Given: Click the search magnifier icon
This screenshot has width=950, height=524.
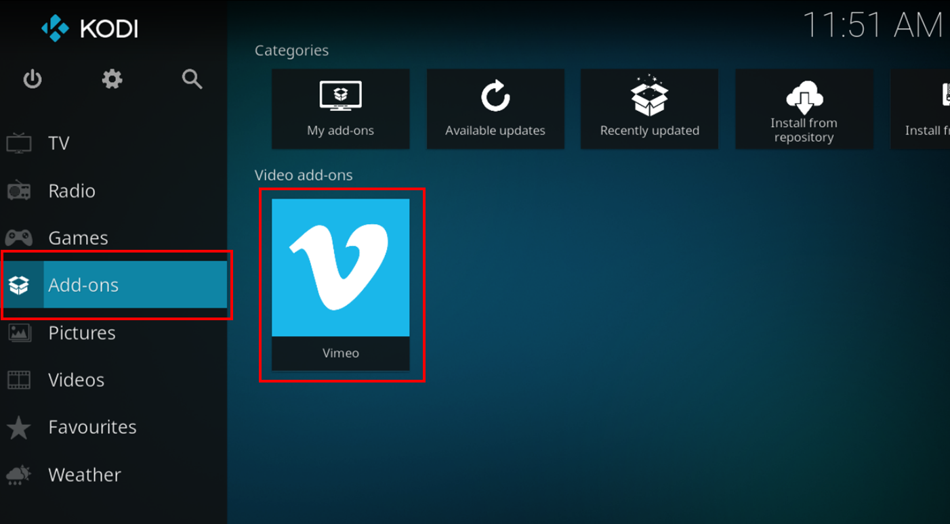Looking at the screenshot, I should pos(192,79).
